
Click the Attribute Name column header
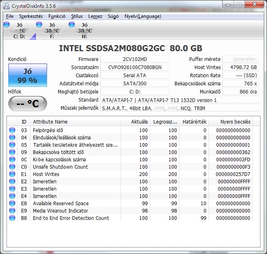click(x=75, y=122)
